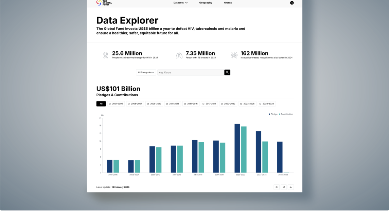The width and height of the screenshot is (389, 211).
Task: Expand the All Categories dropdown
Action: point(146,72)
